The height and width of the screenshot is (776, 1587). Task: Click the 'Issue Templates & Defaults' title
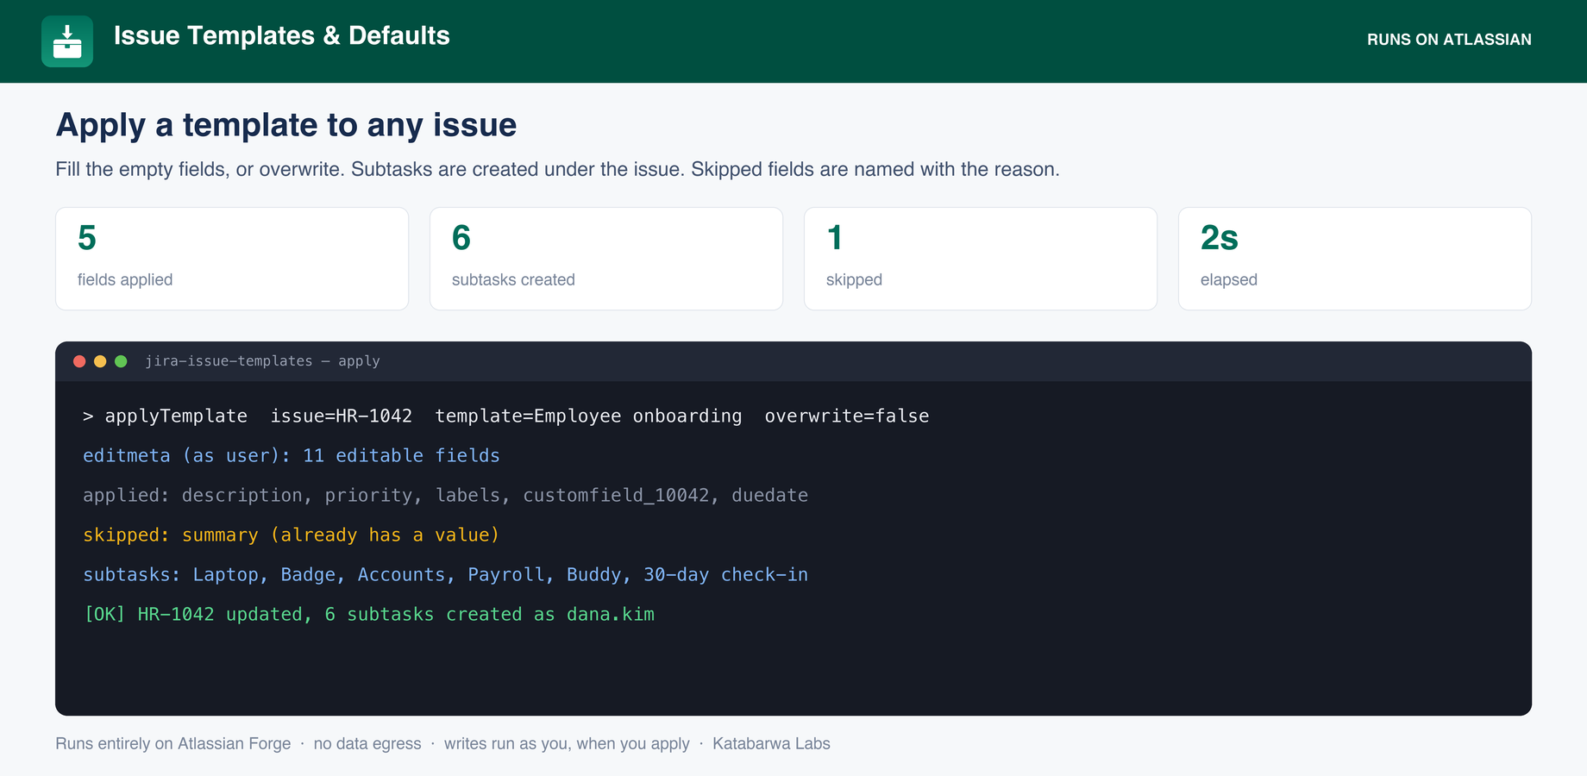282,35
